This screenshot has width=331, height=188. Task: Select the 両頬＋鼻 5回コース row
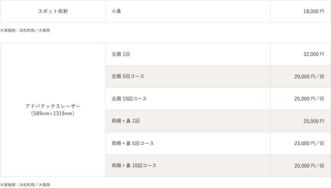(x=133, y=143)
